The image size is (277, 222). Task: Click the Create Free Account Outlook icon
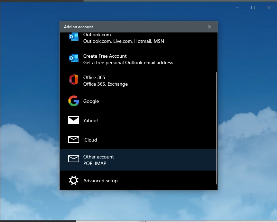[x=74, y=58]
